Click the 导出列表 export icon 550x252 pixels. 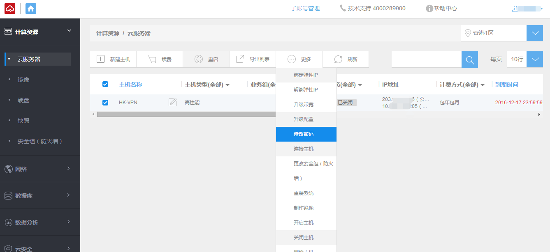pyautogui.click(x=240, y=59)
